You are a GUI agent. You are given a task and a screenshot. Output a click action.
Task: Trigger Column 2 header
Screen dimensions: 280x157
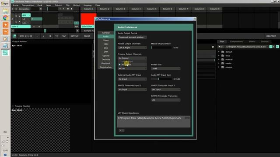point(105,9)
